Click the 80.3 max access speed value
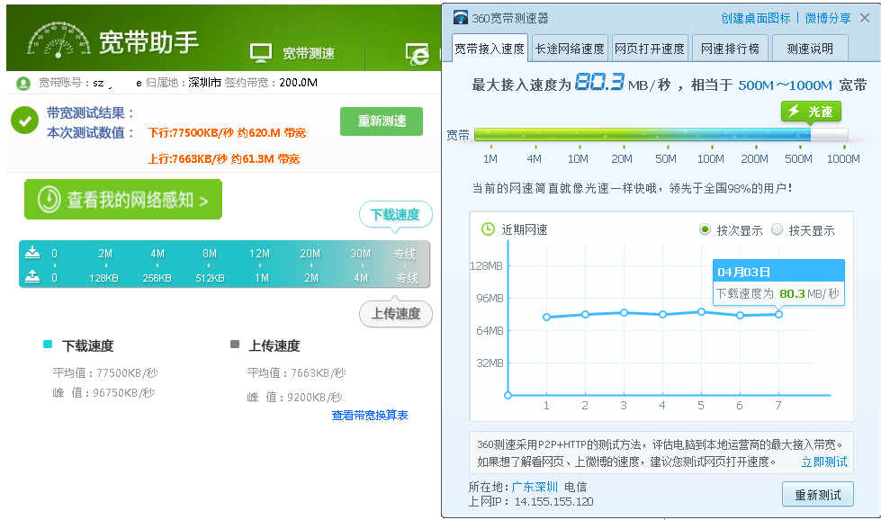The height and width of the screenshot is (520, 881). [x=599, y=83]
